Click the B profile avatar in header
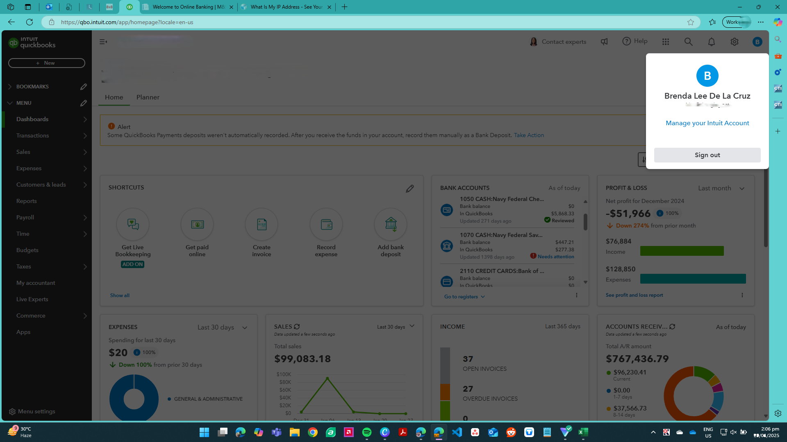The image size is (787, 442). point(757,42)
